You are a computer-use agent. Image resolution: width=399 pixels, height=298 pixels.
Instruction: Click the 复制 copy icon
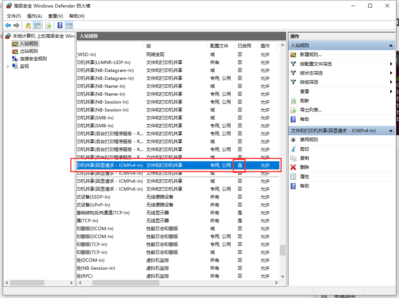pyautogui.click(x=293, y=158)
